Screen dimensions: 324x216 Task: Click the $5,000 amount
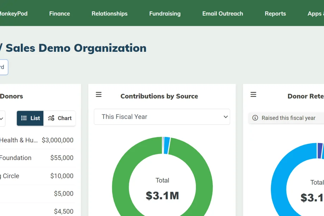64,194
